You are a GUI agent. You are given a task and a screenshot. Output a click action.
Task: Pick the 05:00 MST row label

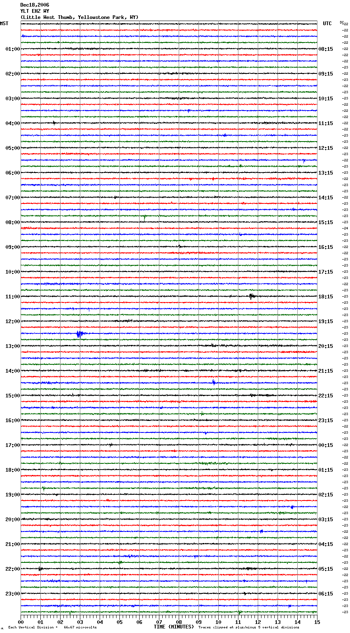tap(13, 148)
